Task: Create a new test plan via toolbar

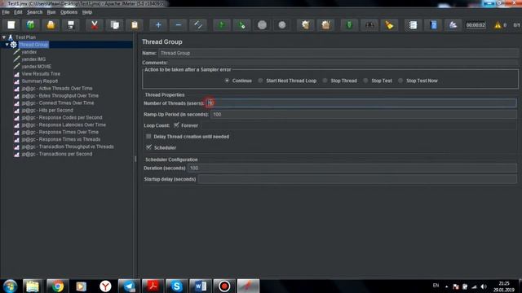Action: [11, 25]
